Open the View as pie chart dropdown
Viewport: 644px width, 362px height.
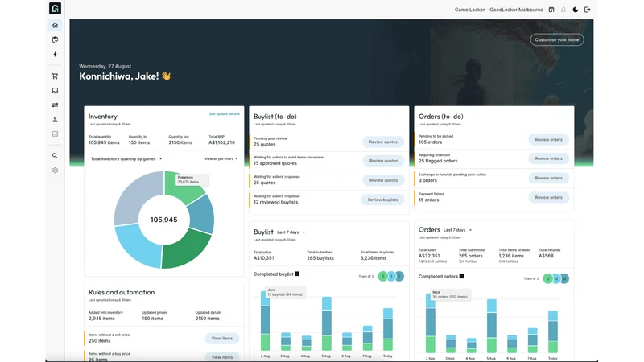point(221,158)
